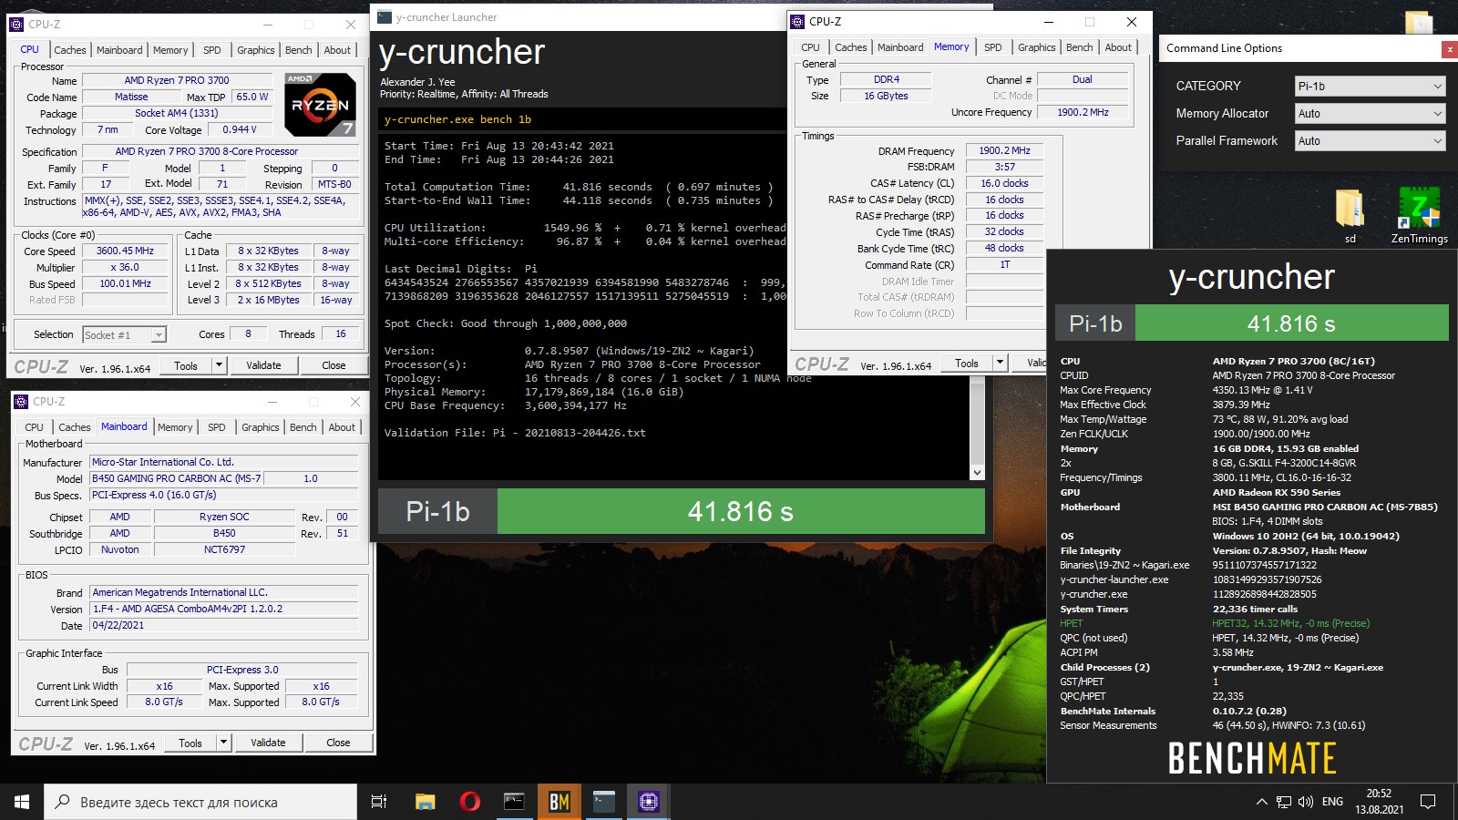The height and width of the screenshot is (820, 1458).
Task: Click y-cruncher Launcher title bar icon
Action: pos(385,16)
